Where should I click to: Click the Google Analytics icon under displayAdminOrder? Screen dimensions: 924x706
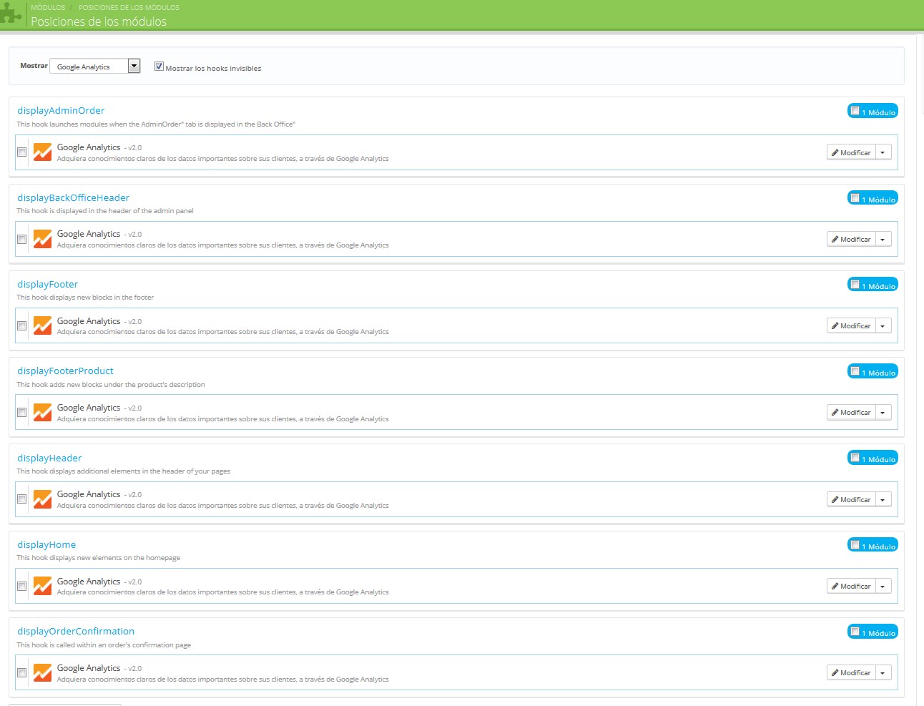click(42, 152)
